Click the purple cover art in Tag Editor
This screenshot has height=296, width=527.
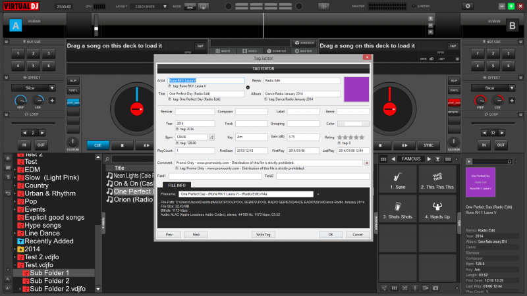[x=356, y=89]
